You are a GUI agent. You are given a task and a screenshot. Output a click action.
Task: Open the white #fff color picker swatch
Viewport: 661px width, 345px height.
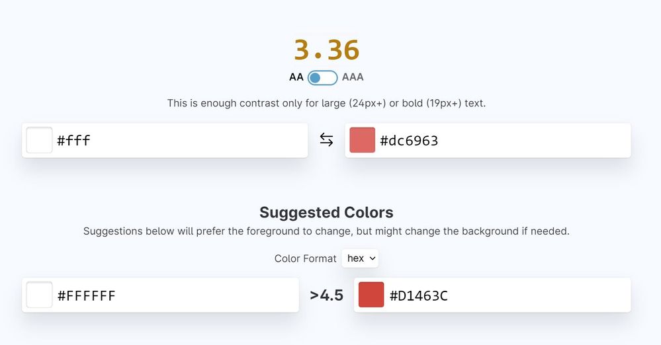tap(39, 140)
